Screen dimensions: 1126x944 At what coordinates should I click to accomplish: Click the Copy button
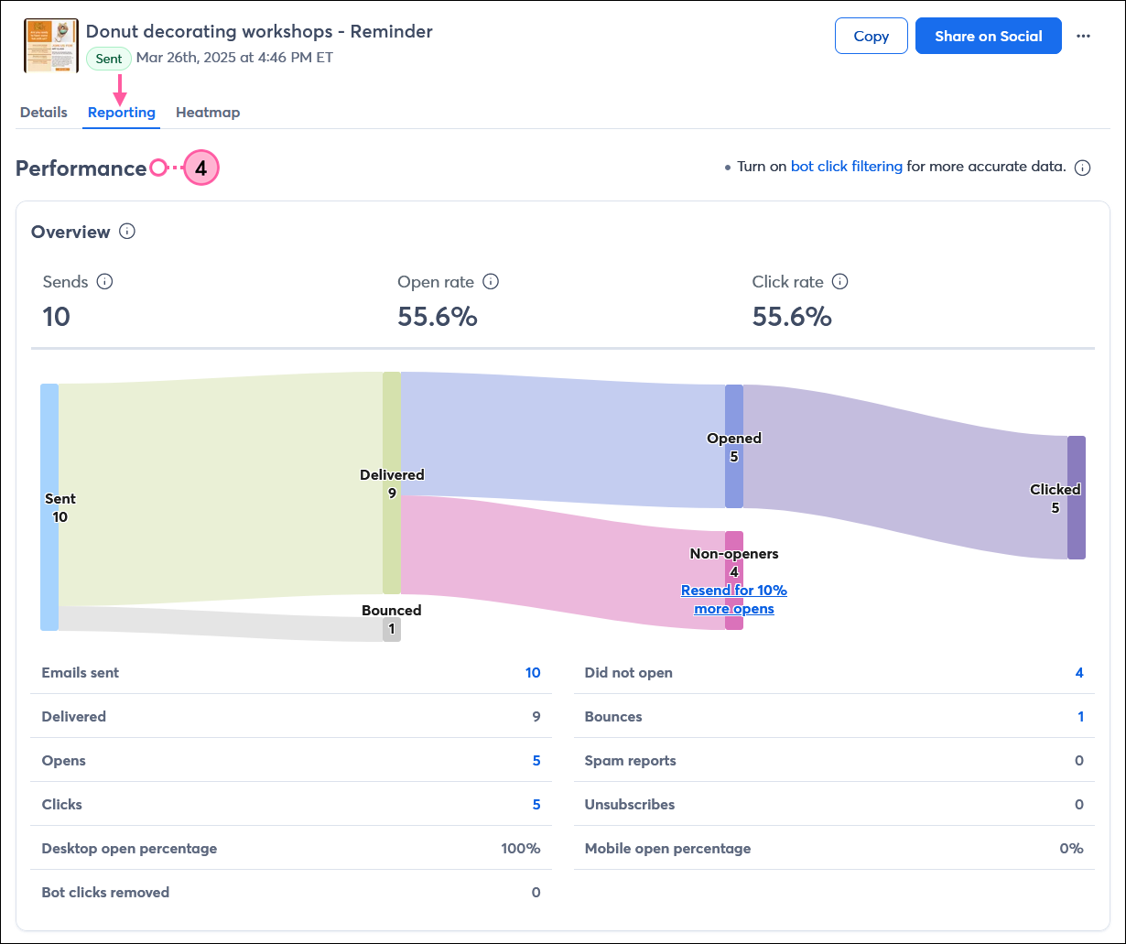pyautogui.click(x=871, y=36)
